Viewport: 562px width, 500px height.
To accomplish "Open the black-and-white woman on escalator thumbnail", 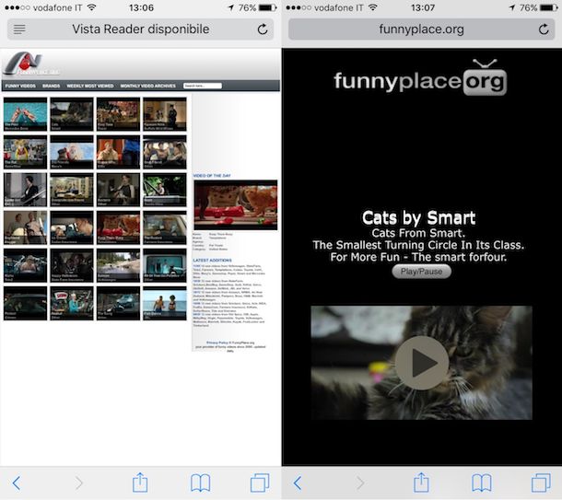I will pos(25,190).
